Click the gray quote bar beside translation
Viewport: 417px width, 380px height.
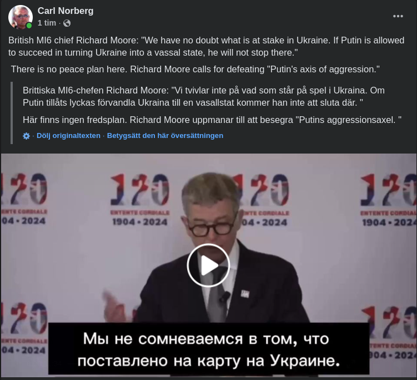click(x=12, y=113)
